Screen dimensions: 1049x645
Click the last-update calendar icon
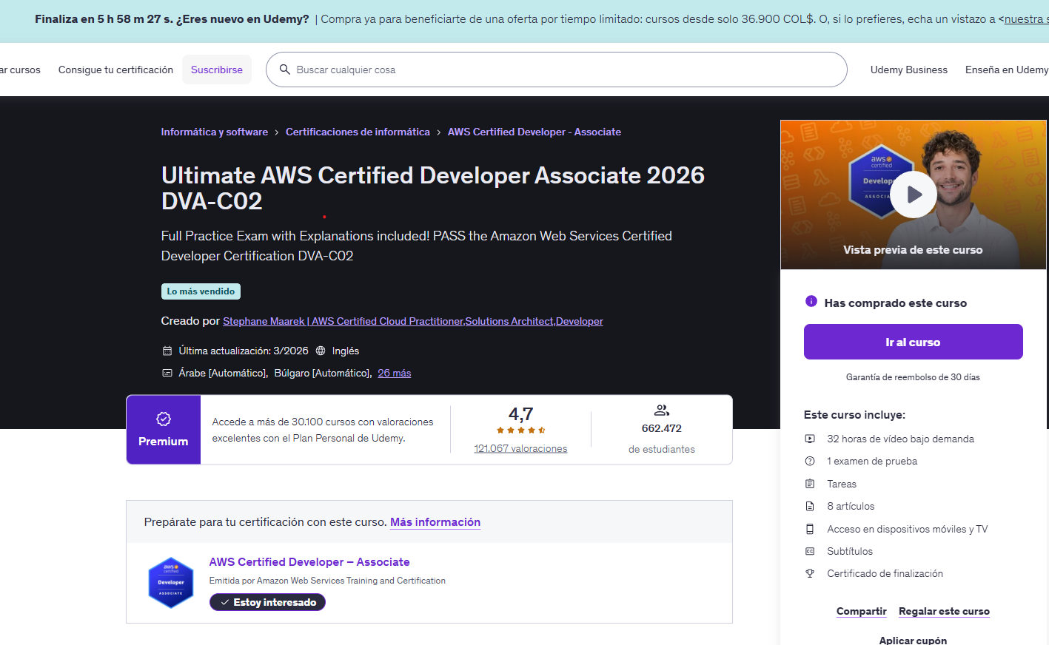167,351
